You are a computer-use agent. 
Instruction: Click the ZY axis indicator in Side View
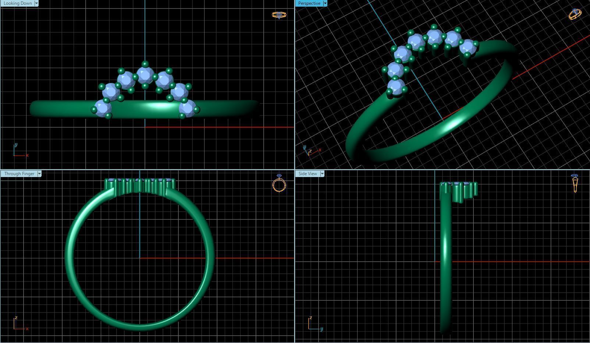tap(316, 323)
